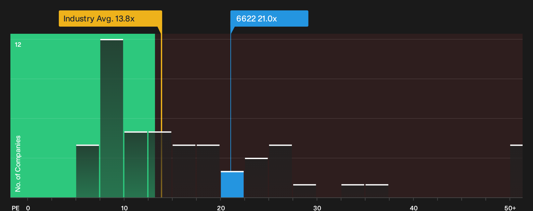Image resolution: width=533 pixels, height=211 pixels.
Task: Click the x-axis tick label 0
Action: pyautogui.click(x=28, y=208)
